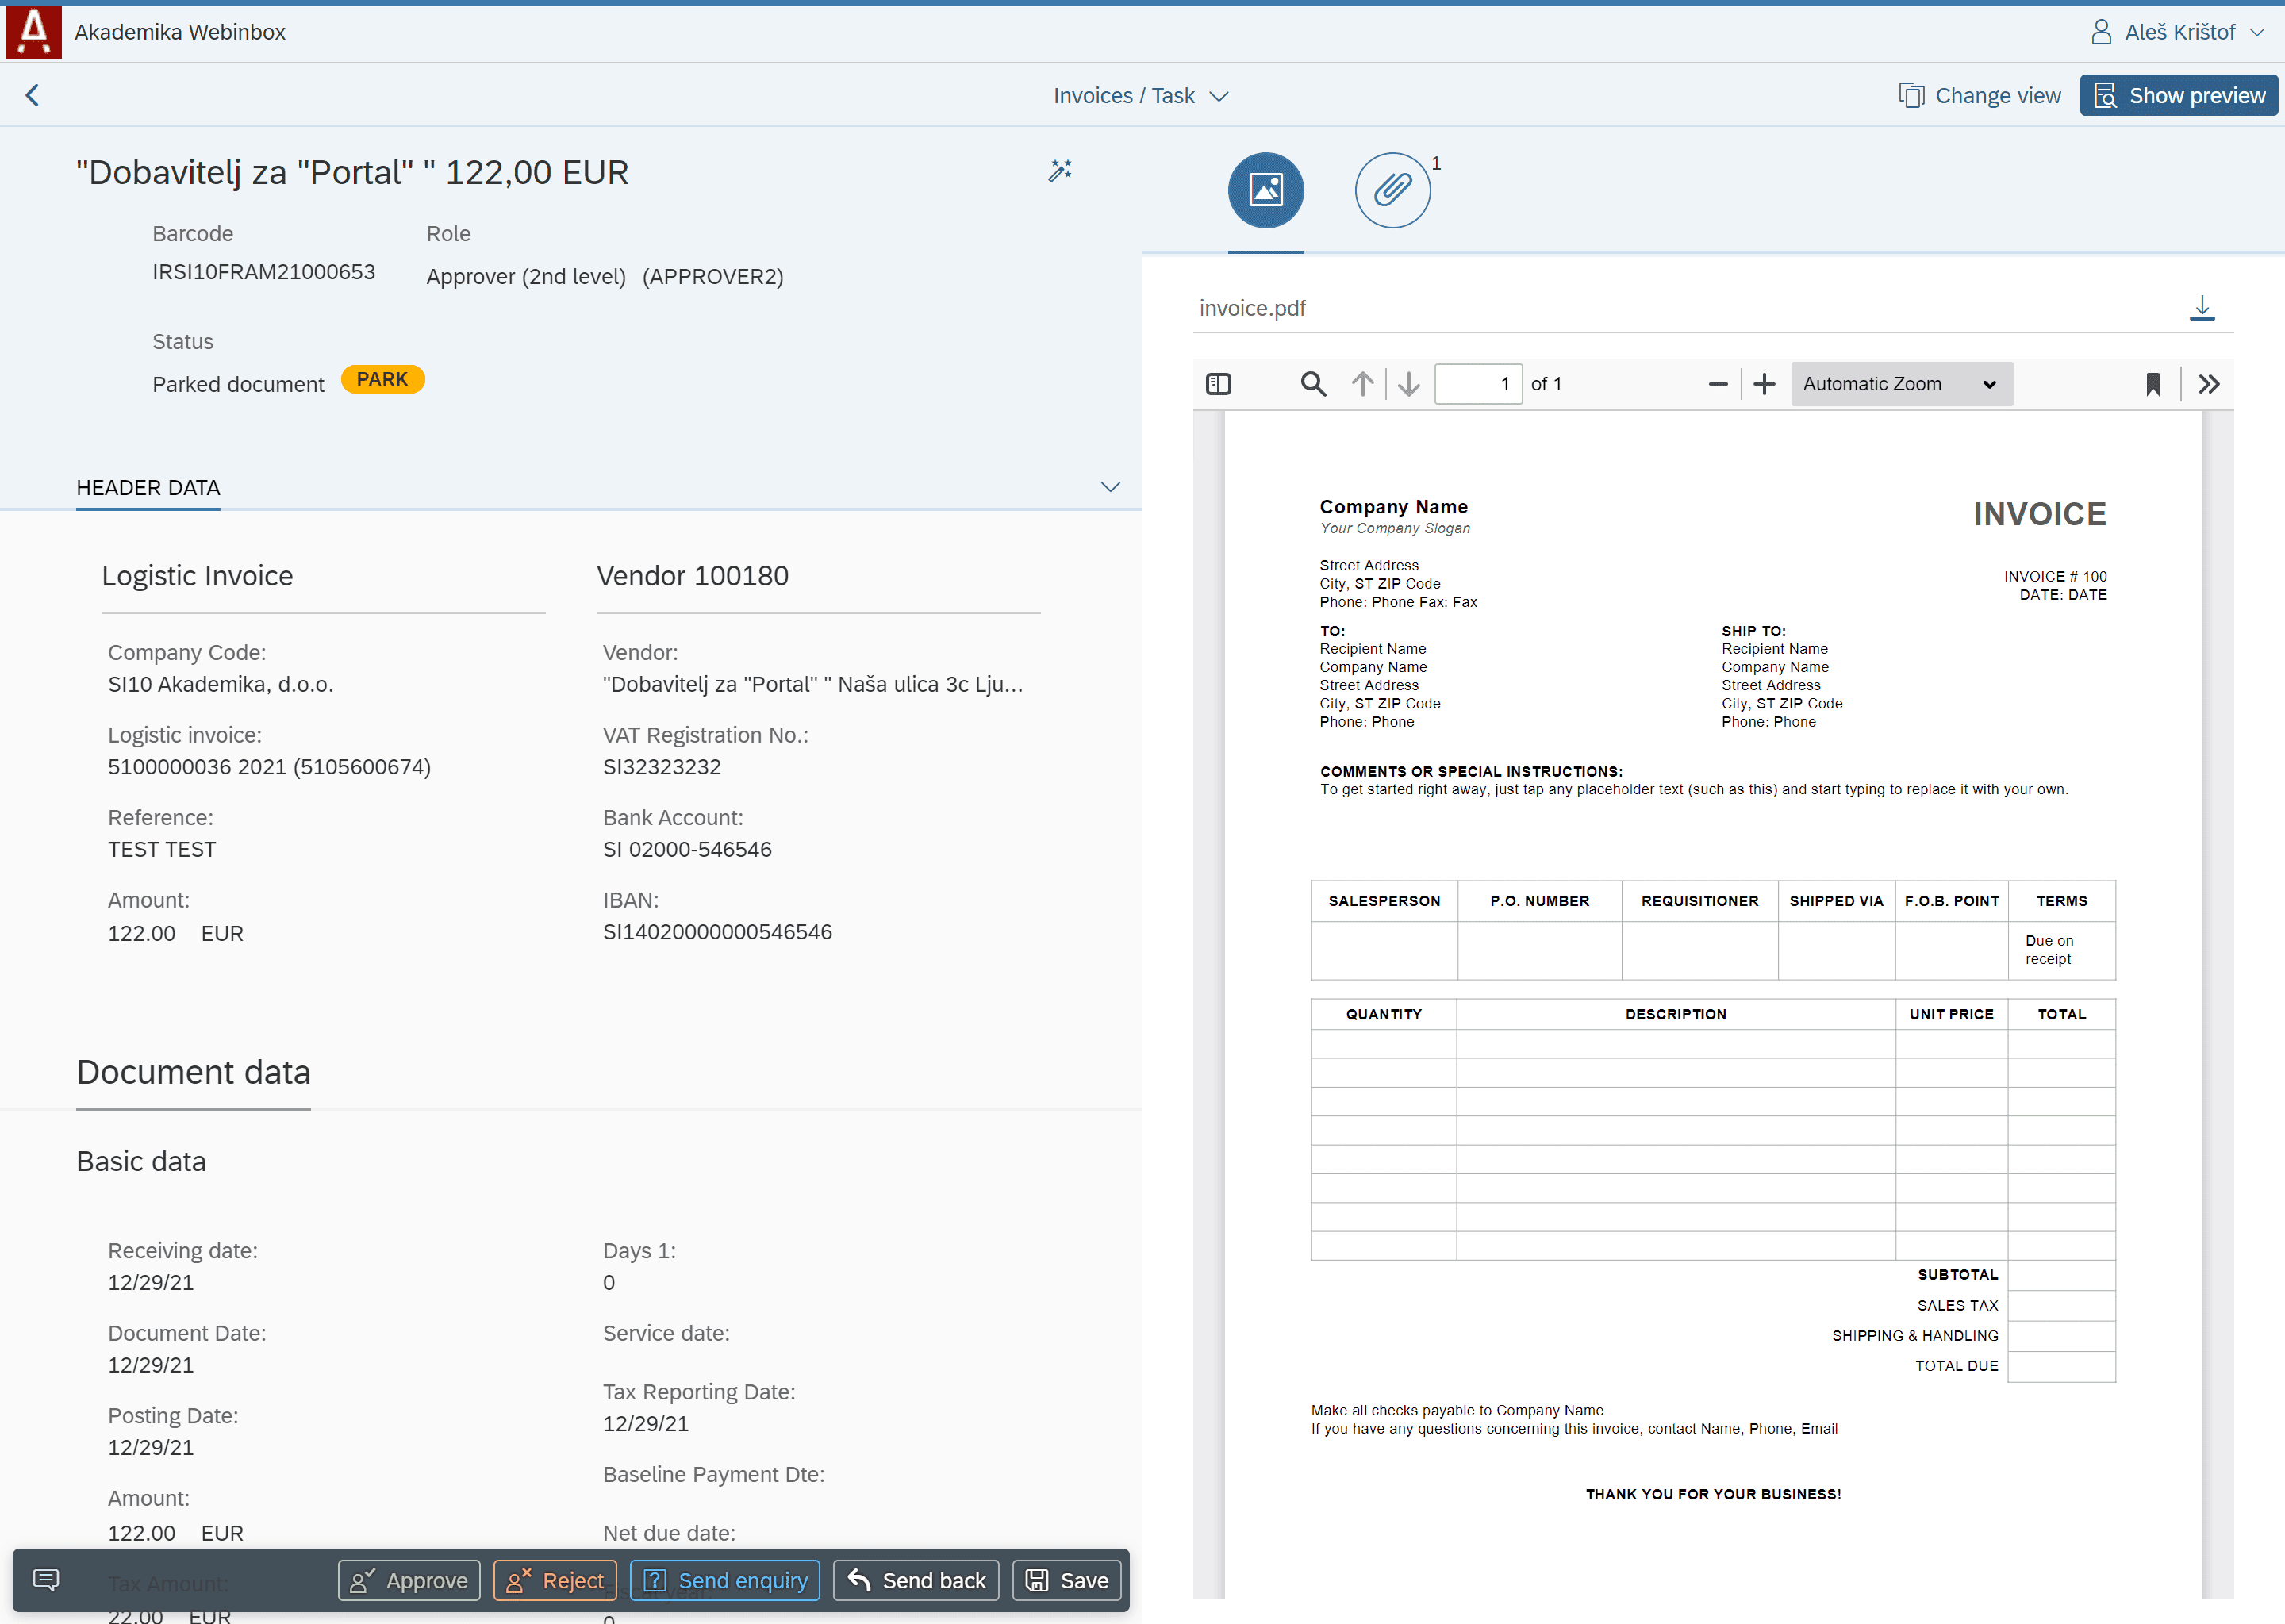
Task: Download invoice.pdf with the download icon
Action: (x=2201, y=308)
